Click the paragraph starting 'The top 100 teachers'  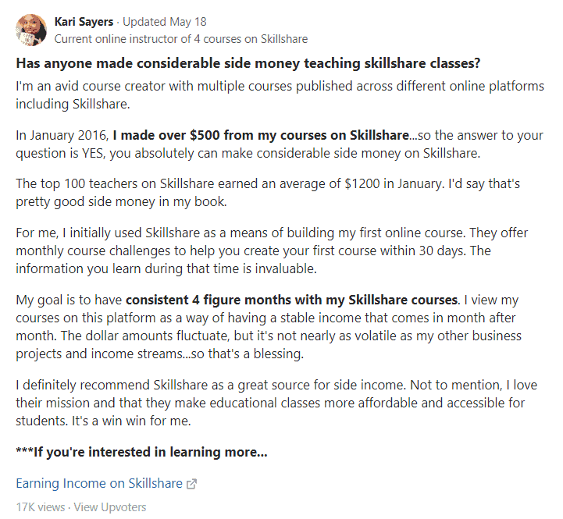pyautogui.click(x=268, y=193)
